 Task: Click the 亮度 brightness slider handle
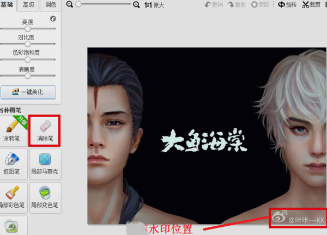[x=28, y=29]
